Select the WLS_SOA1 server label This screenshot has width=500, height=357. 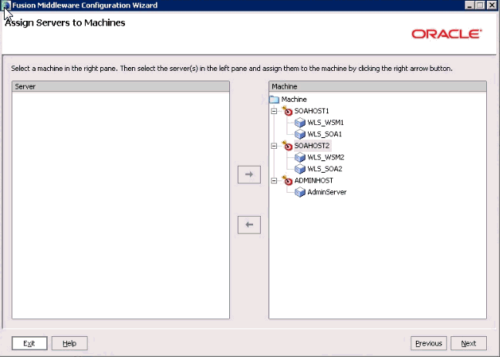[325, 134]
